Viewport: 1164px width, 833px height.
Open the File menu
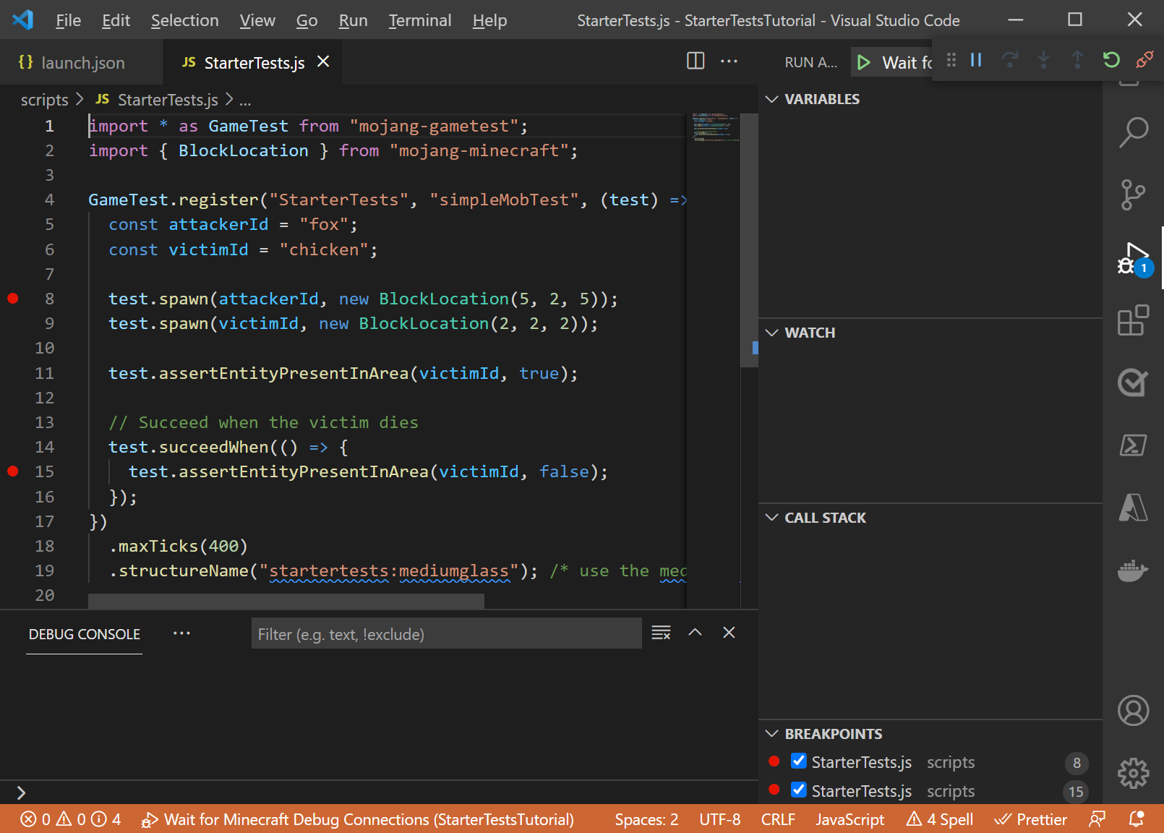point(68,20)
